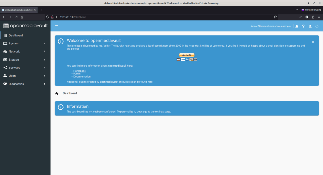323x175 pixels.
Task: Select the System menu item
Action: tap(25, 44)
